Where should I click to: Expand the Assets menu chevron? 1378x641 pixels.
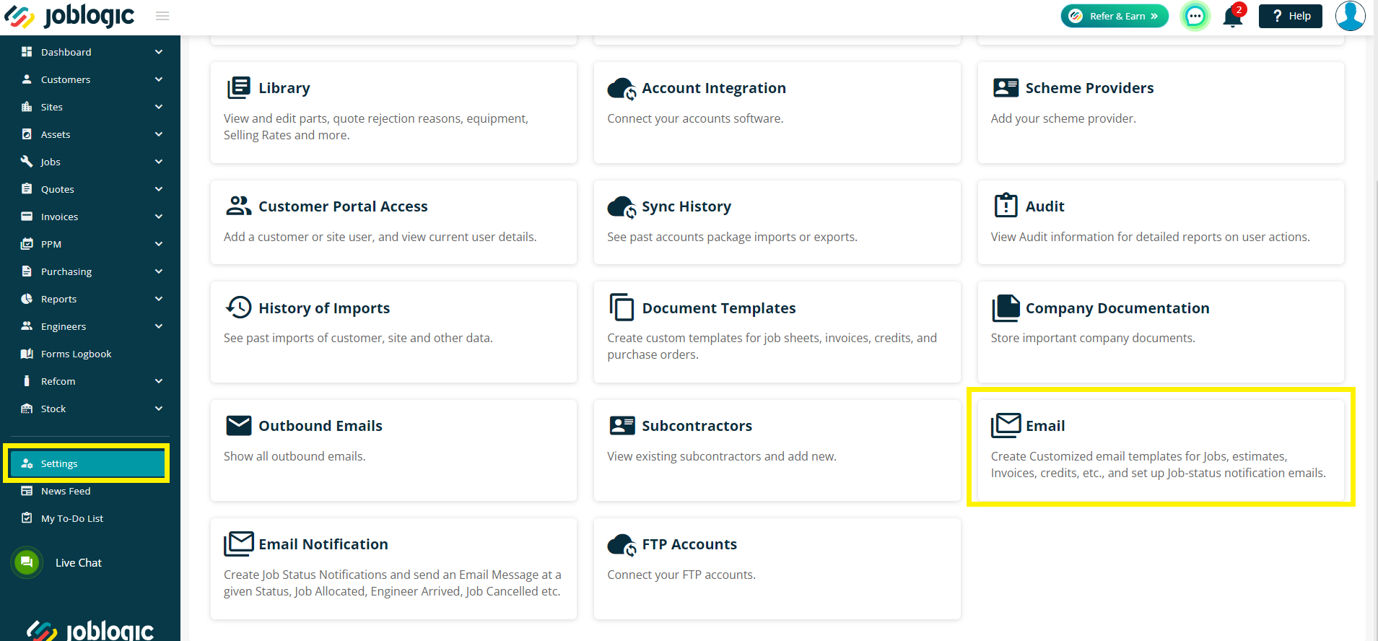(159, 134)
